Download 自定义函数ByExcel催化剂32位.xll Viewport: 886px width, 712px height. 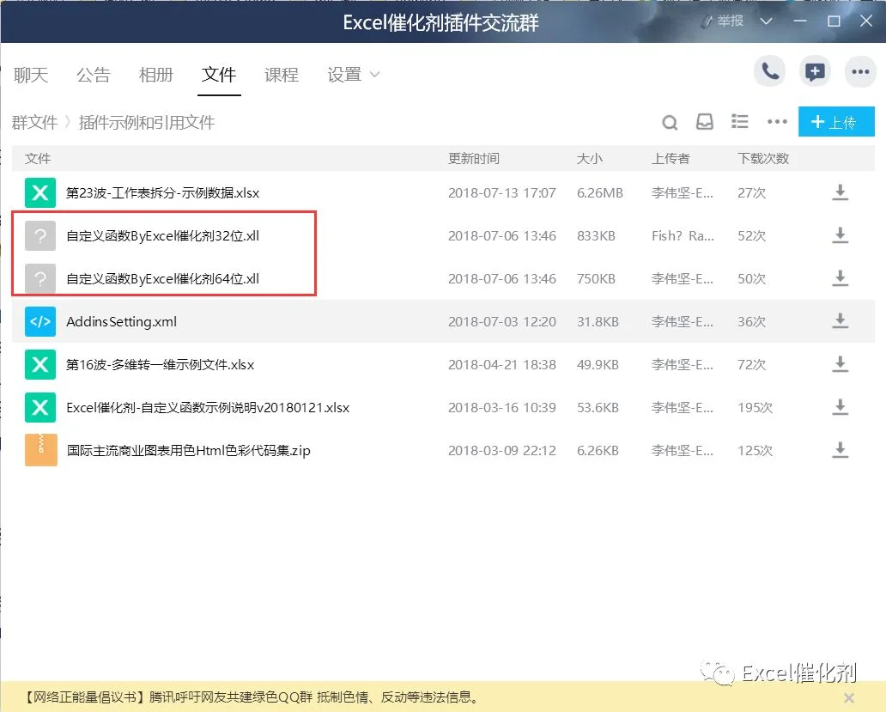click(x=840, y=235)
